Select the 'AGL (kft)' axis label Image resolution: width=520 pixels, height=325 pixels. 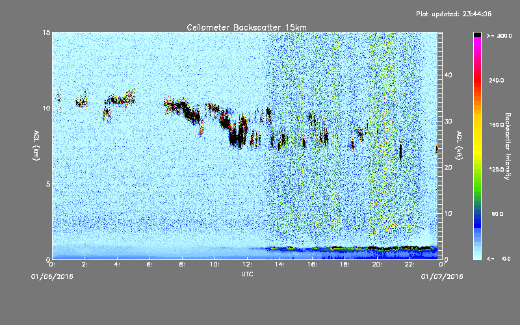pos(459,145)
